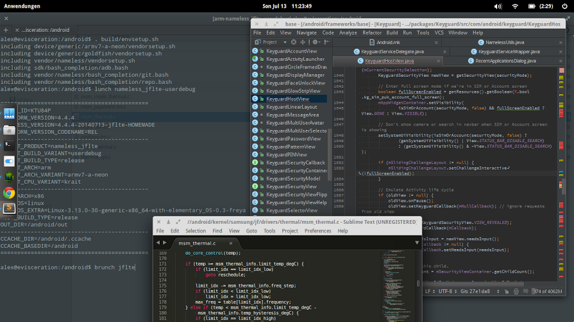The height and width of the screenshot is (322, 574).
Task: Open new terminal tab with plus icon
Action: (6, 30)
